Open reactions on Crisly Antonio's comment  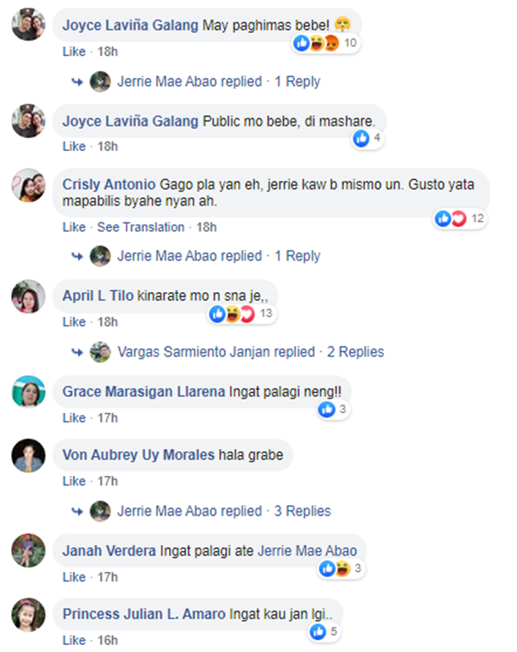tap(460, 218)
